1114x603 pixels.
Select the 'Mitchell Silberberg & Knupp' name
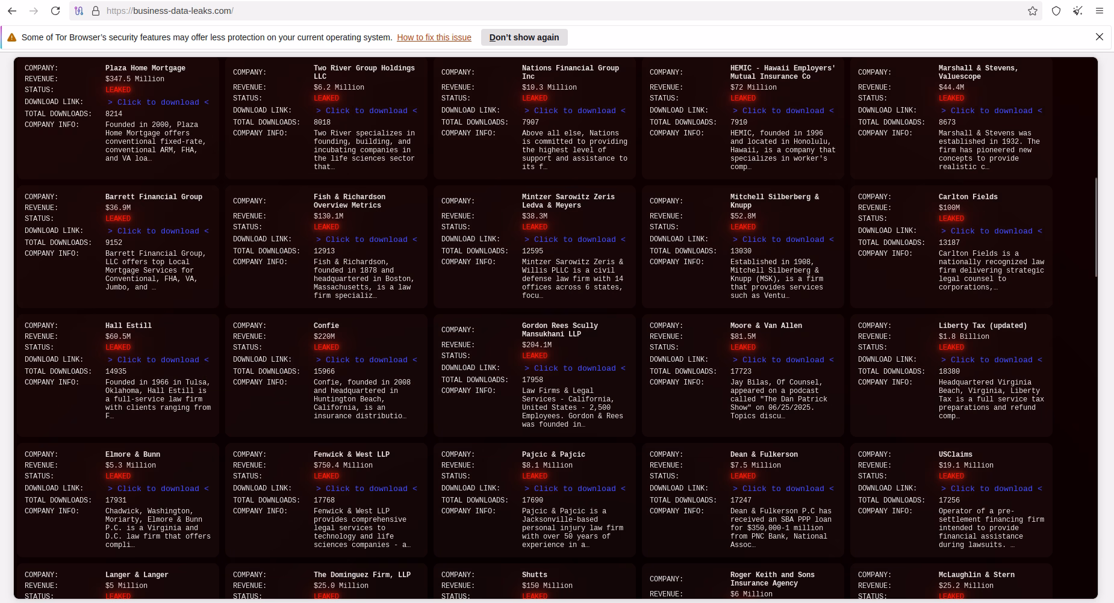pos(774,201)
